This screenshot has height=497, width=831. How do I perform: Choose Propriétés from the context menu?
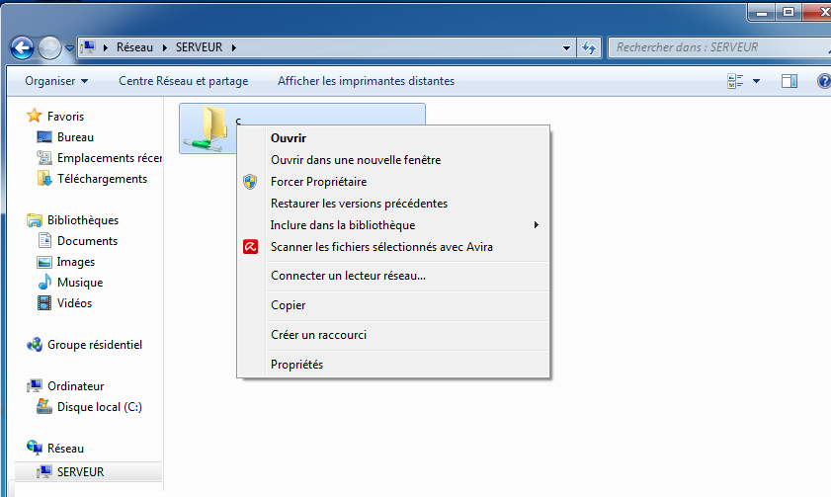(296, 365)
